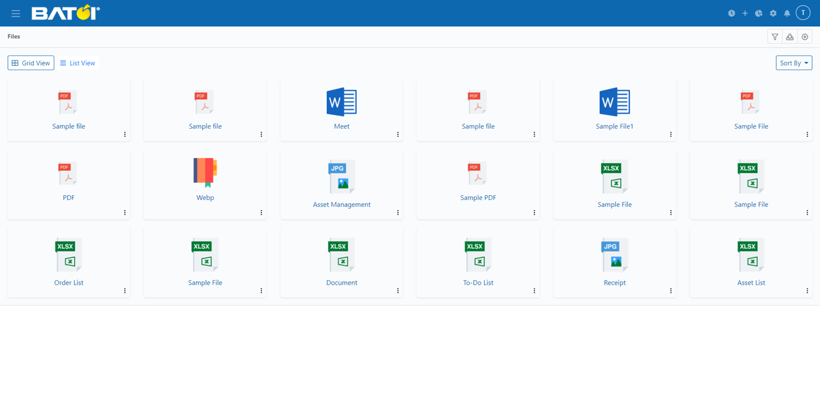Click the Document file name

point(341,282)
